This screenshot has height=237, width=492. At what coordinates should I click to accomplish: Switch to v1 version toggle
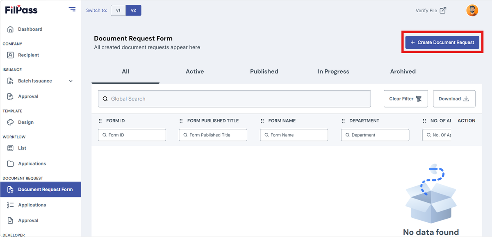118,11
